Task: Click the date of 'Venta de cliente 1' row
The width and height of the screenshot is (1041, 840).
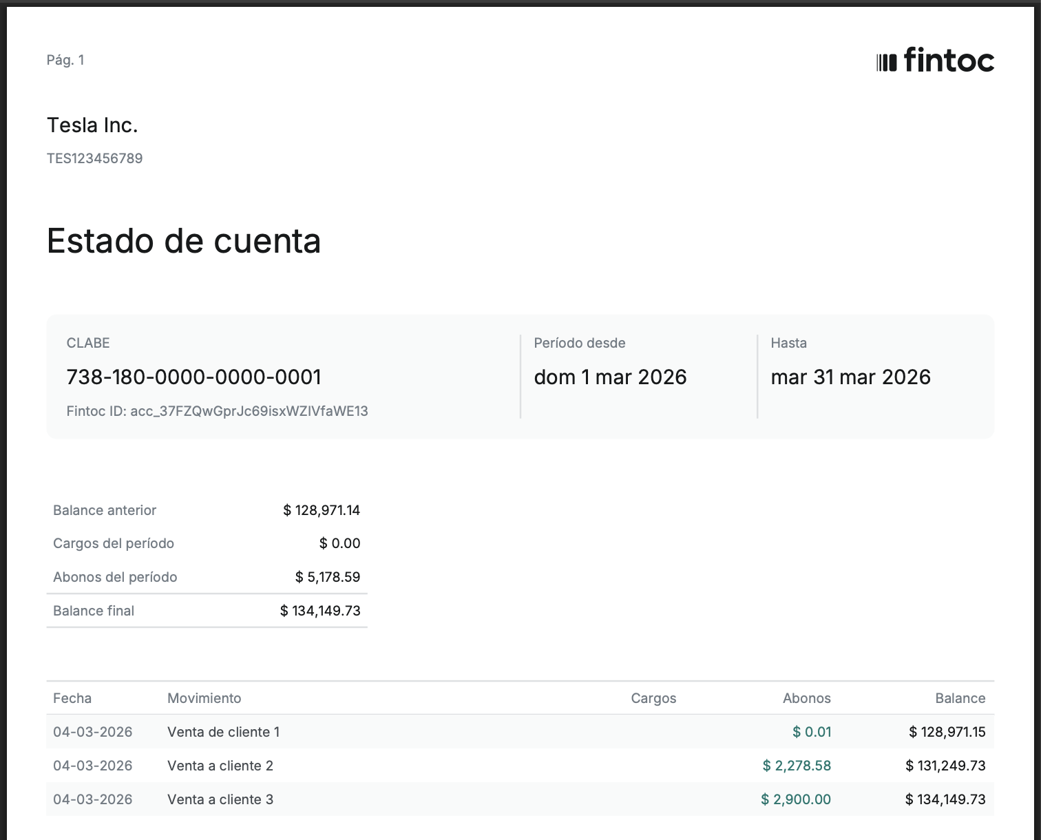Action: tap(93, 732)
